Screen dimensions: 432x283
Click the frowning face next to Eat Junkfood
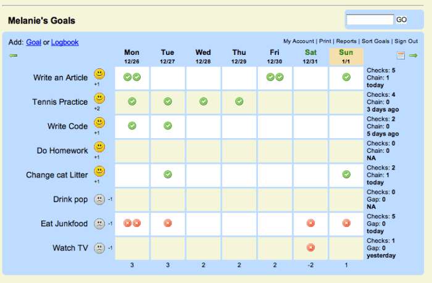tap(99, 224)
